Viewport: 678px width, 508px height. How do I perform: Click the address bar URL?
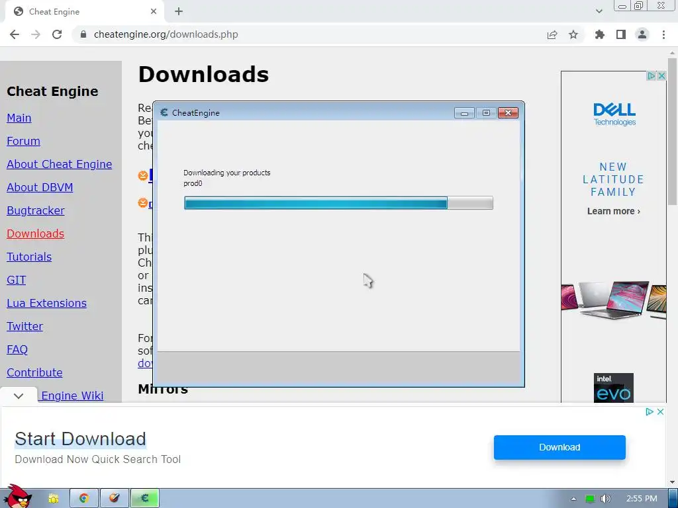click(166, 34)
